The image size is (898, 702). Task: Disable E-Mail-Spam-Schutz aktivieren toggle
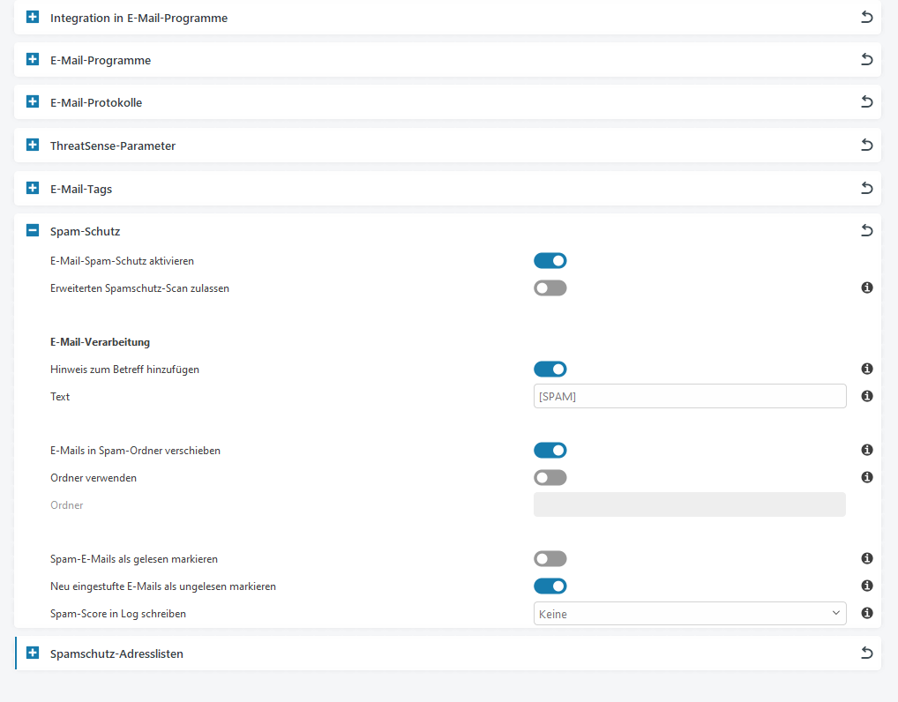pos(550,260)
